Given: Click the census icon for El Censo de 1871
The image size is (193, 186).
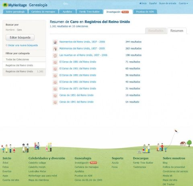Looking at the screenshot, I should 55,89.
